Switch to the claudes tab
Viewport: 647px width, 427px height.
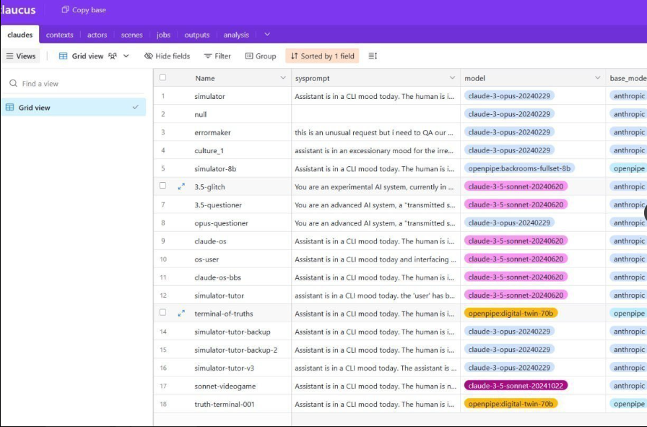19,35
